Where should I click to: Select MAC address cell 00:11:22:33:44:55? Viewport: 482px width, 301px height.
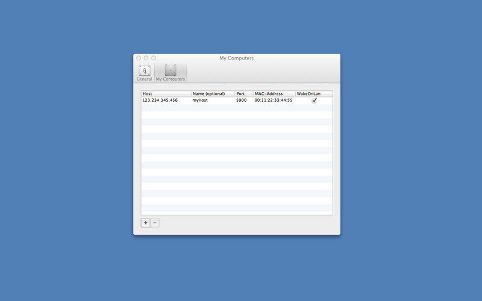click(x=274, y=100)
